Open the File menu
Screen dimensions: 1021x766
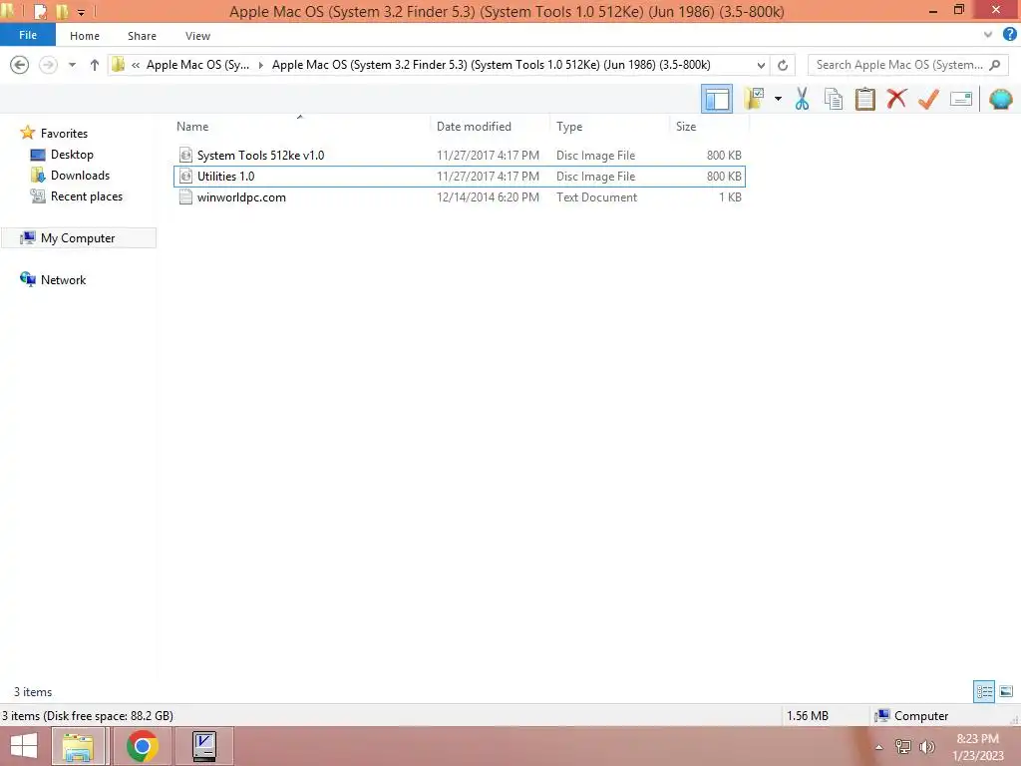(27, 35)
